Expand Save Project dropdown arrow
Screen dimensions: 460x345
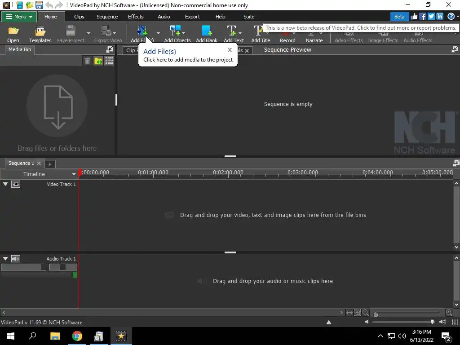[88, 33]
